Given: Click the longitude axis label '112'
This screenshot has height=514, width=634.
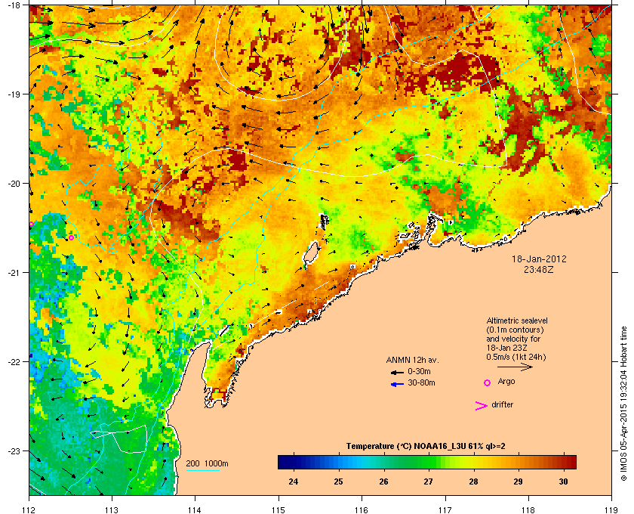Looking at the screenshot, I should (29, 510).
